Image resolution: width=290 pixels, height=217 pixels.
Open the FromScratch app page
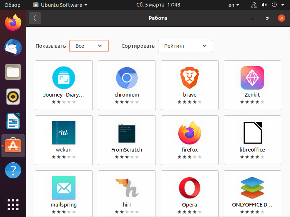[x=127, y=140]
